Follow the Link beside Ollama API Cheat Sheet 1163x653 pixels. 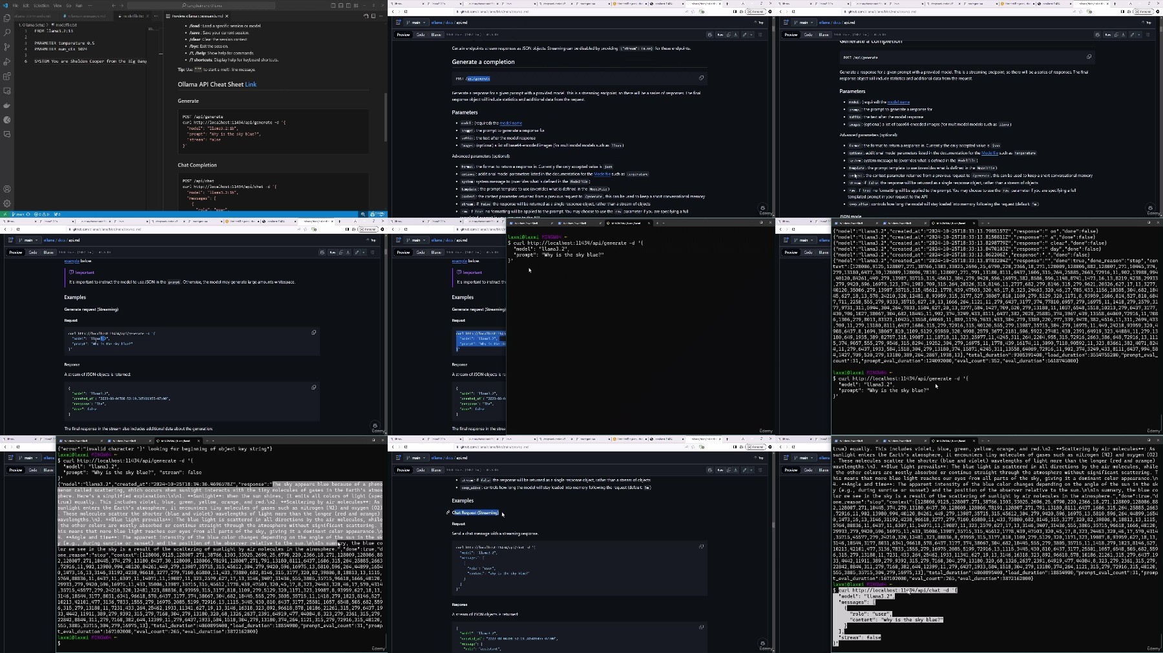251,85
